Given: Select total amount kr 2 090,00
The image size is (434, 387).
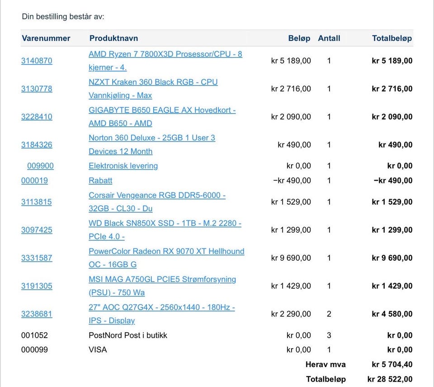Looking at the screenshot, I should (392, 117).
